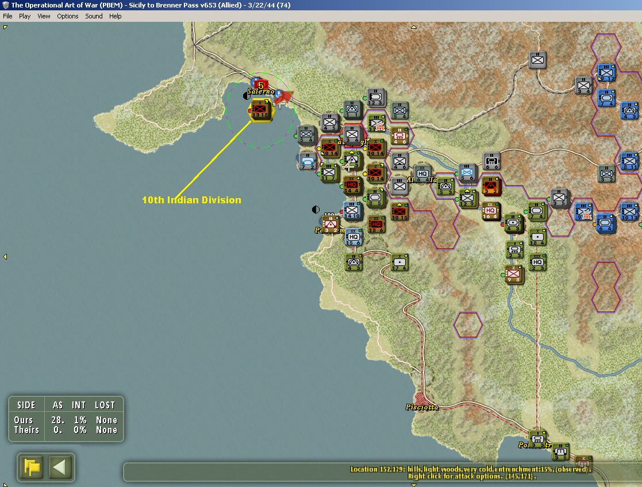
Task: Select the blue infantry unit 8-11
Action: click(629, 161)
